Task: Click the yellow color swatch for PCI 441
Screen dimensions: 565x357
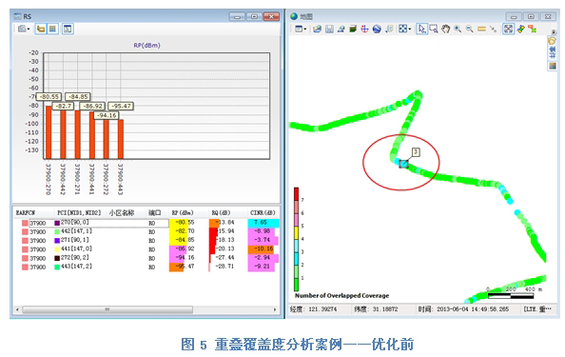Action: click(57, 249)
